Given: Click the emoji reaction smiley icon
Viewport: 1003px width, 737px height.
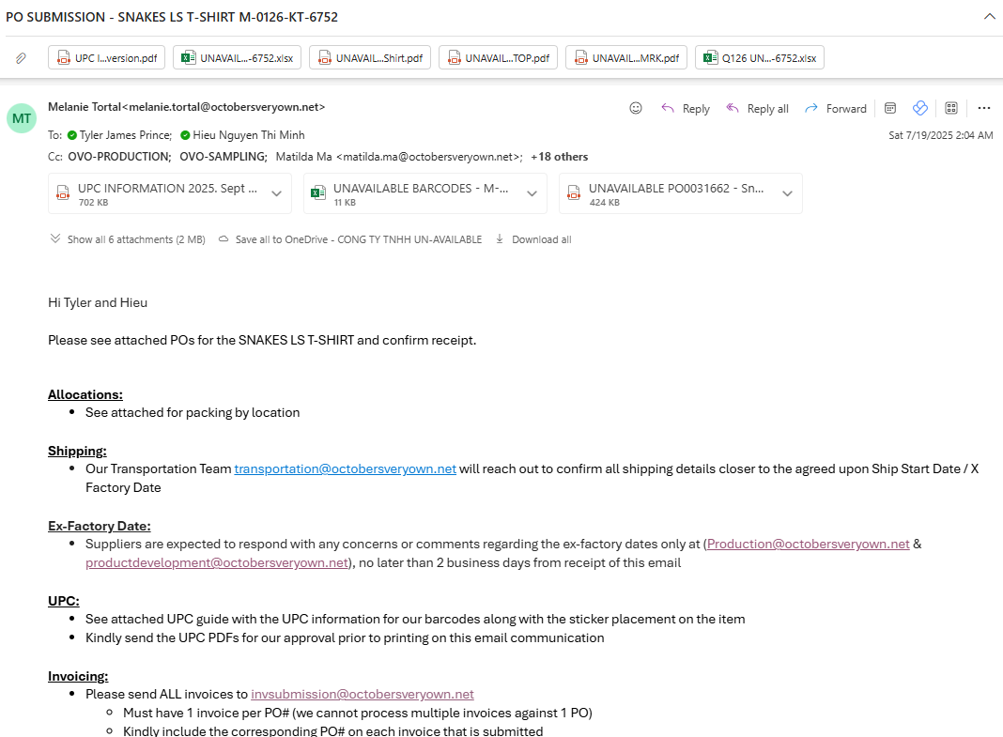Looking at the screenshot, I should 636,108.
